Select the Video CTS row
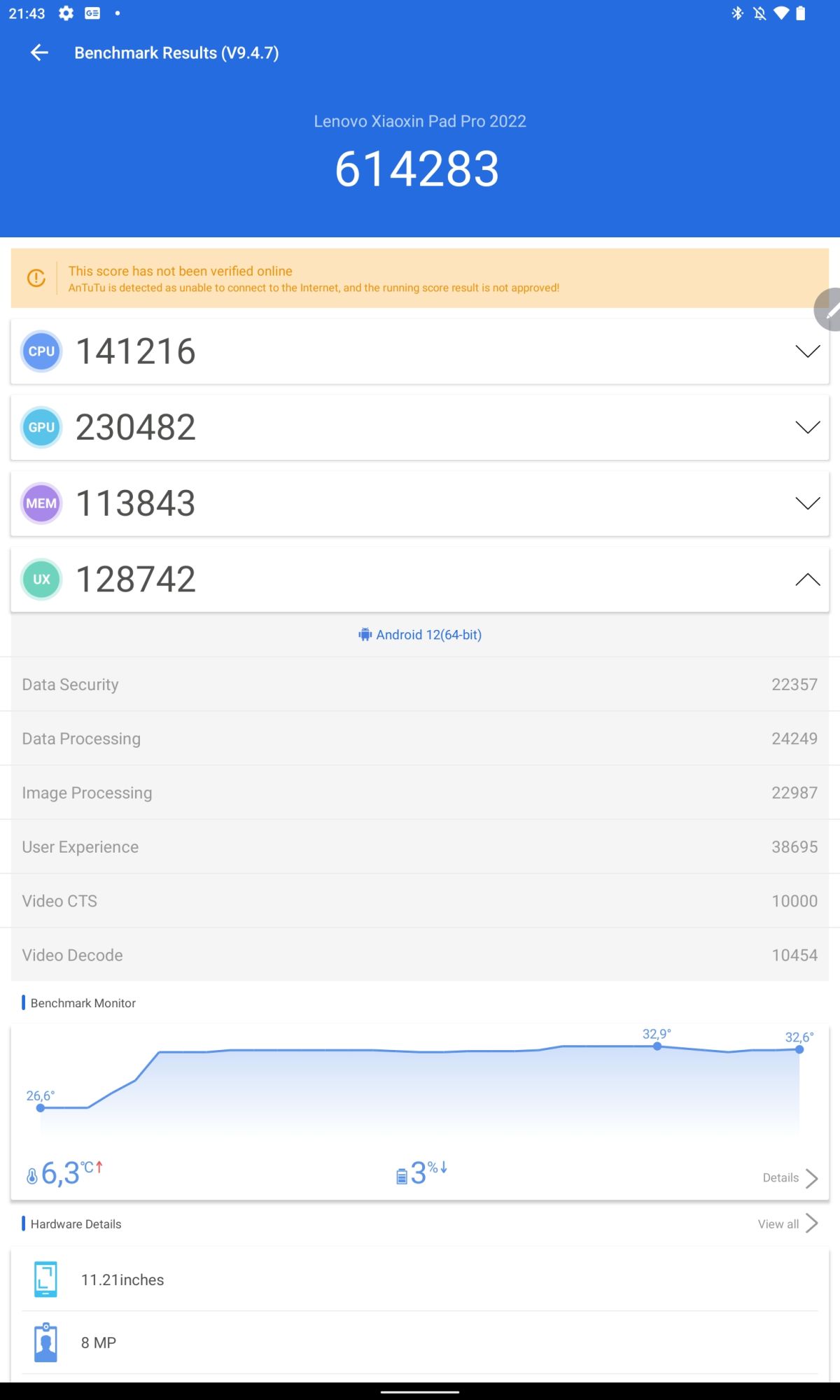840x1400 pixels. (420, 901)
